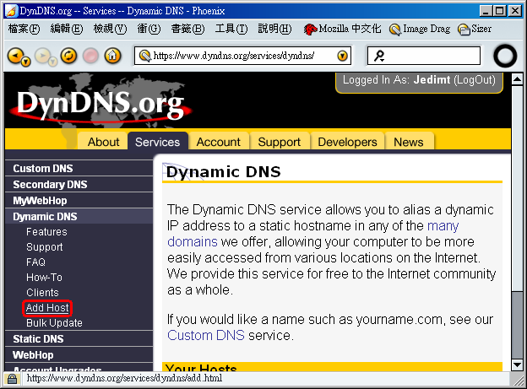Click the site icon in the address bar
527x389 pixels.
(145, 56)
